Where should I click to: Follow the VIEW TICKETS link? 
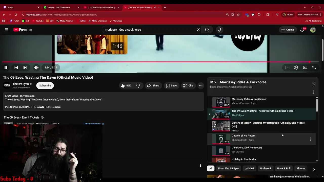tap(94, 124)
